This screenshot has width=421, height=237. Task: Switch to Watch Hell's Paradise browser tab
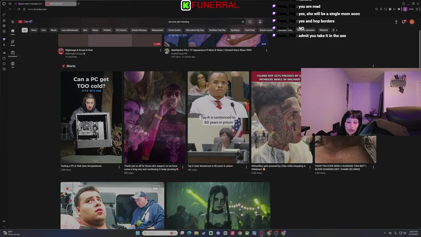[29, 4]
